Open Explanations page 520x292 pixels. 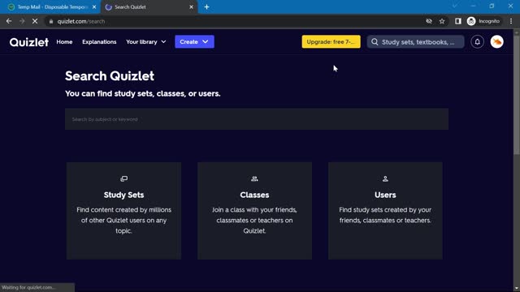click(x=99, y=42)
